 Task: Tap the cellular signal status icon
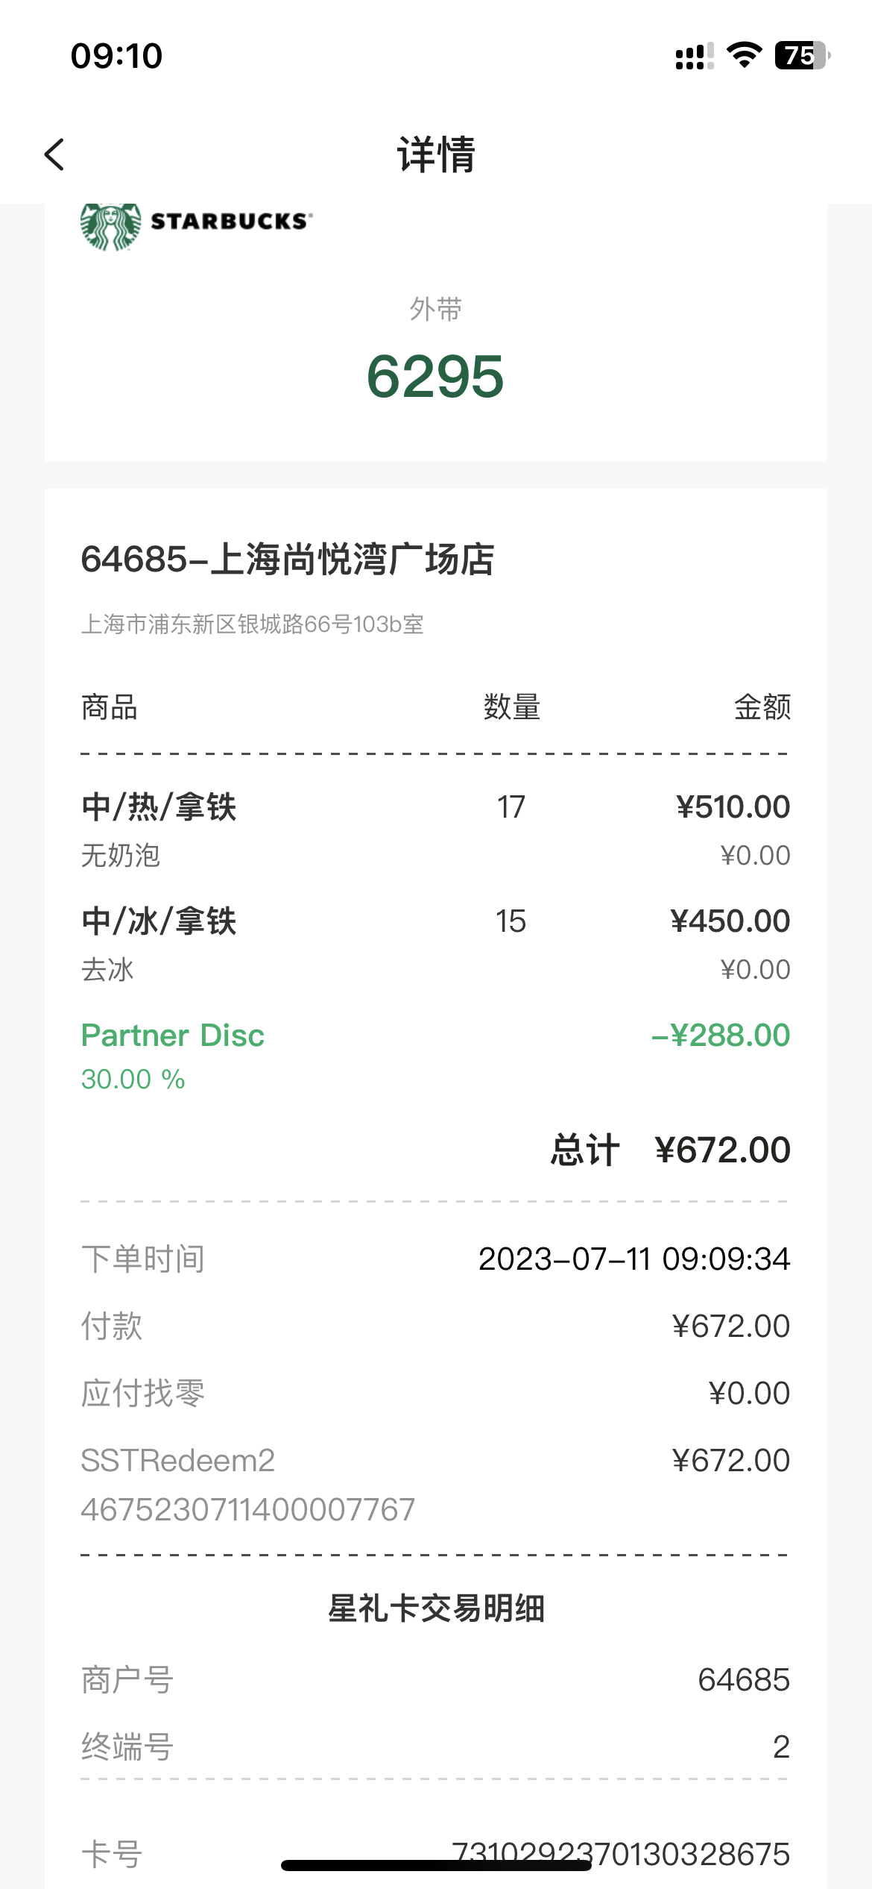click(x=694, y=56)
